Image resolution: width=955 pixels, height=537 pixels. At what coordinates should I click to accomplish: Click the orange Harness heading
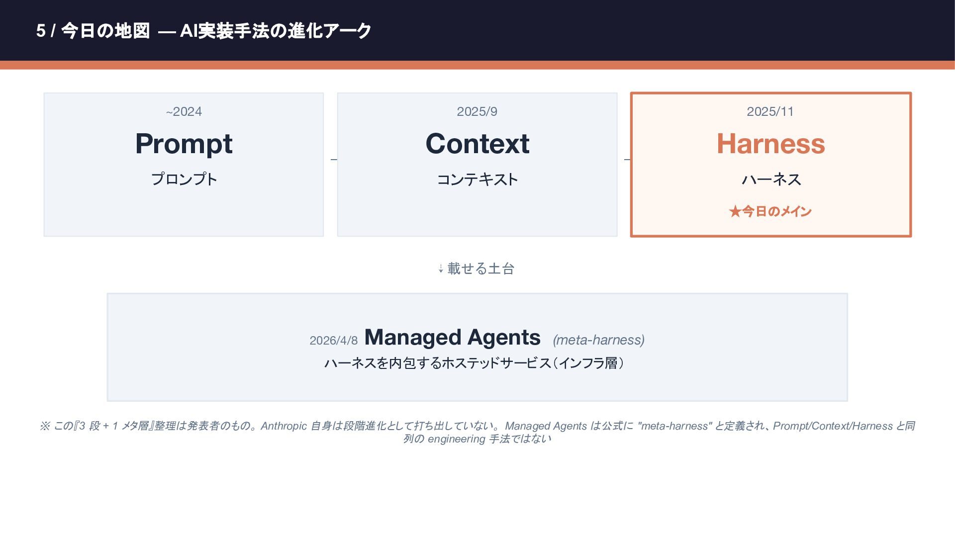770,144
